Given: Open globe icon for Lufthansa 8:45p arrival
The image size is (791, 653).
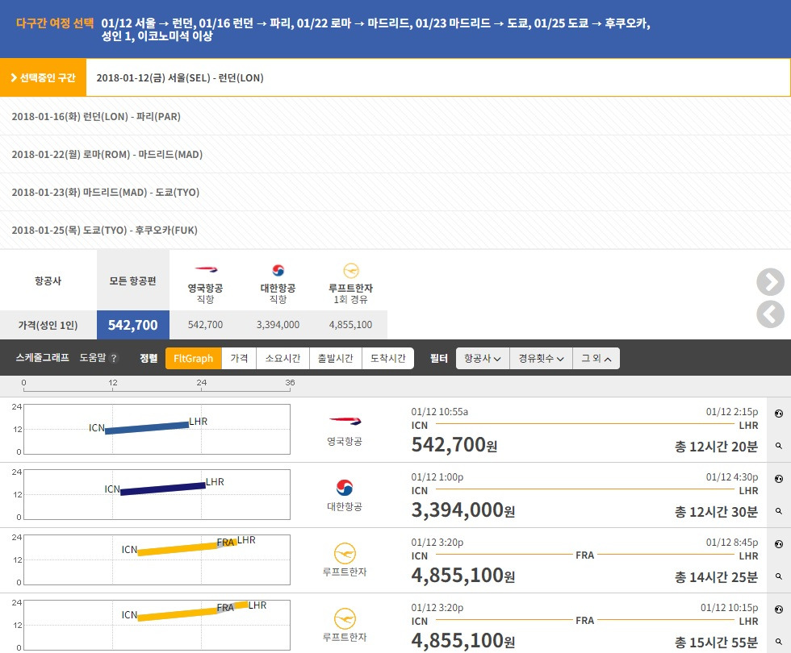Looking at the screenshot, I should [x=779, y=544].
